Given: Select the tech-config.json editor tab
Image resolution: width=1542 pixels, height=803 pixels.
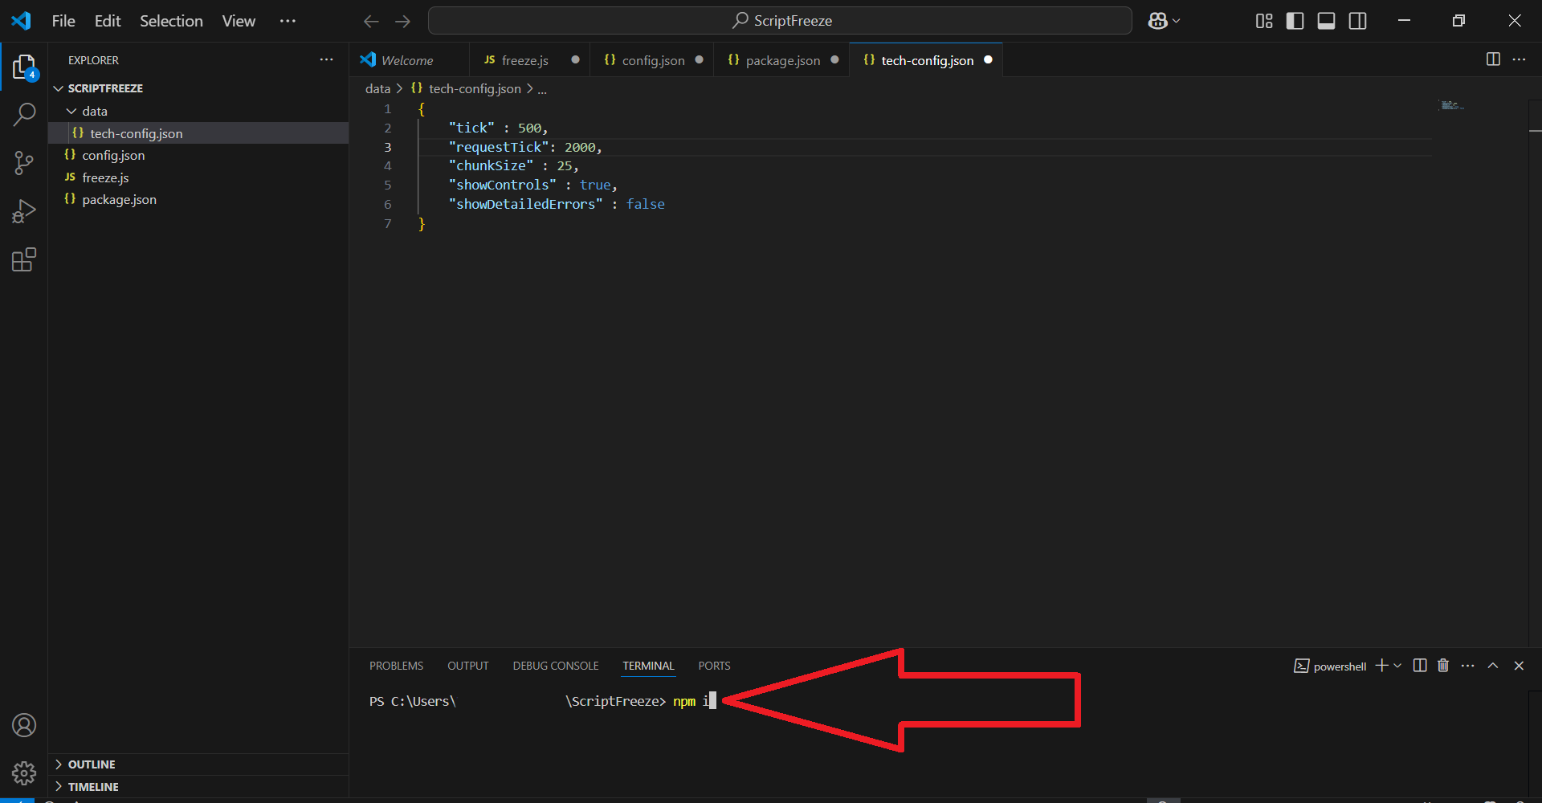Looking at the screenshot, I should [x=926, y=60].
